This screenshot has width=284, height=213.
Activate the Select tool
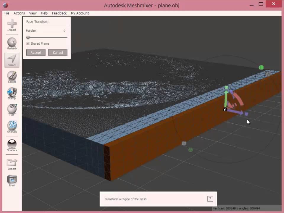[12, 60]
